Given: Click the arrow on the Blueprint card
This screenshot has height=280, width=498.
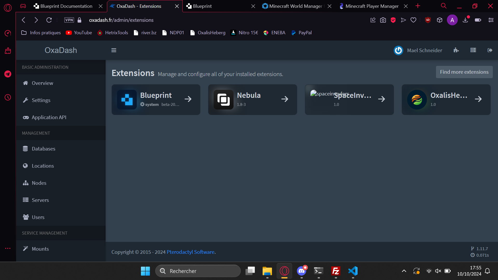Looking at the screenshot, I should coord(188,99).
